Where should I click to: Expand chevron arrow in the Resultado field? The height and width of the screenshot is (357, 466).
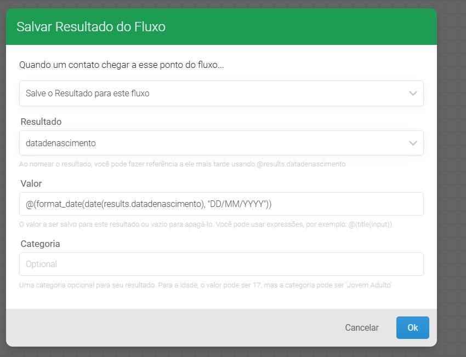coord(413,143)
